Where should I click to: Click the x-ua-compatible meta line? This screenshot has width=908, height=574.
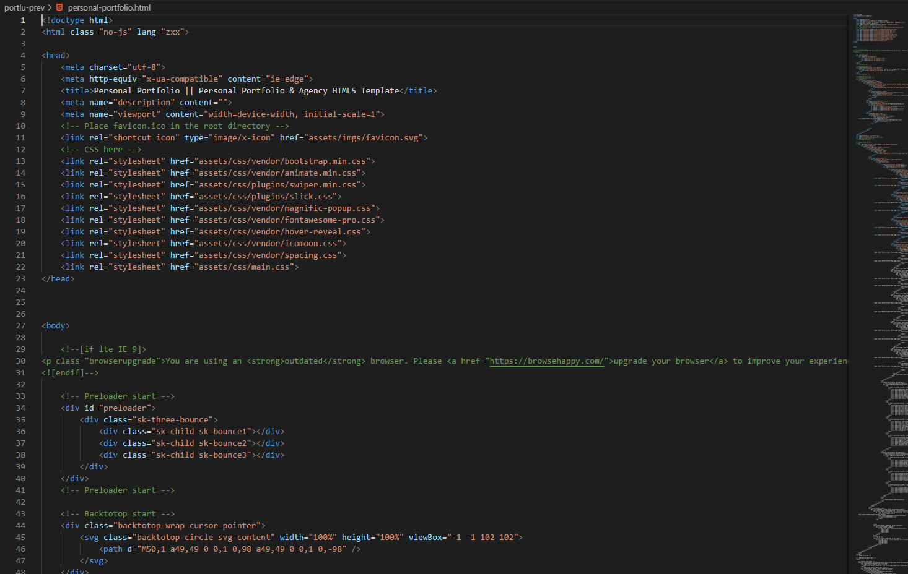click(x=187, y=79)
